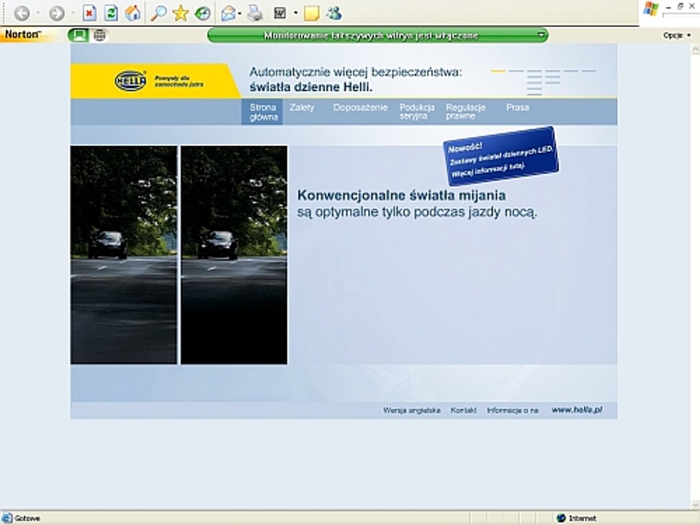Print the page with the printer icon

click(x=255, y=14)
